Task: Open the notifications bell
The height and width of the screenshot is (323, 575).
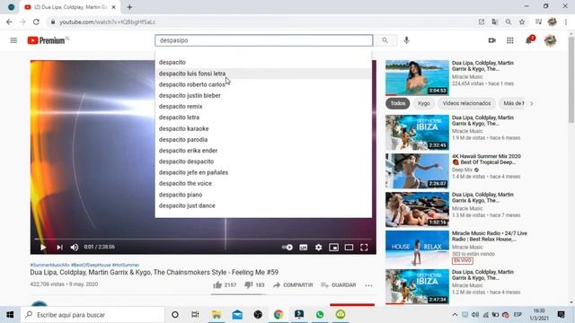Action: click(x=529, y=40)
